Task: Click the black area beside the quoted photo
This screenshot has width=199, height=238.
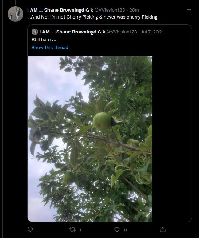Action: (x=172, y=139)
